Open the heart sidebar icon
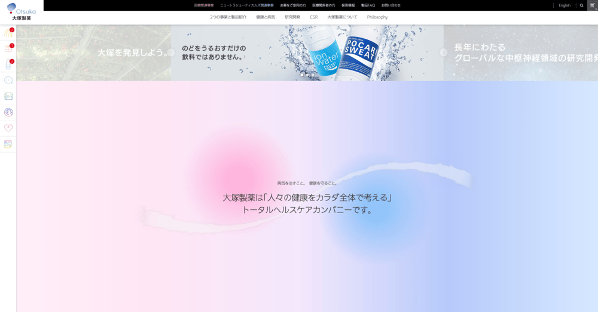Image resolution: width=598 pixels, height=312 pixels. pyautogui.click(x=8, y=128)
